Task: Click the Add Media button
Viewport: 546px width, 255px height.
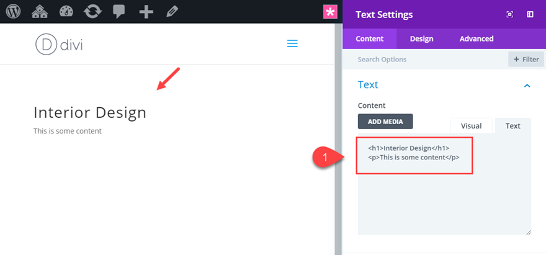Action: click(385, 122)
